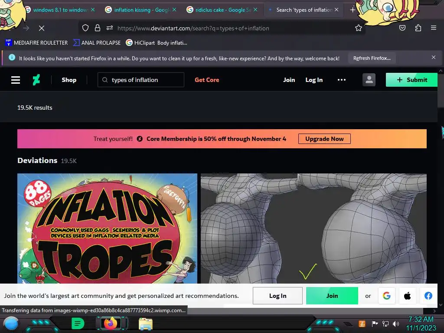Open the volume speaker tray icon

396,323
